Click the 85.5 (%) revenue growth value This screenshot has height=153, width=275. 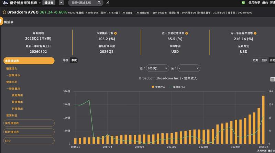pos(175,39)
